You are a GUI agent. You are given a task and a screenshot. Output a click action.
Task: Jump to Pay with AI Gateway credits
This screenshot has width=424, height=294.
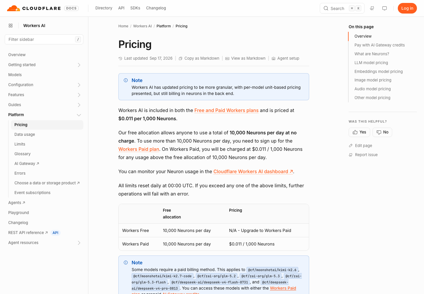[380, 45]
